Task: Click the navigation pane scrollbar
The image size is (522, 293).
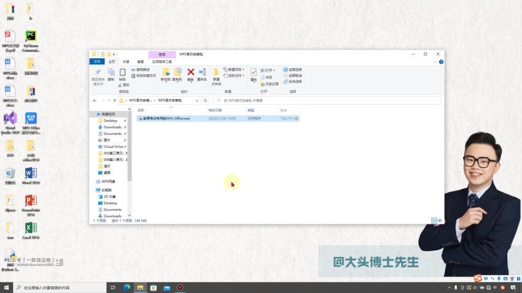Action: 130,146
